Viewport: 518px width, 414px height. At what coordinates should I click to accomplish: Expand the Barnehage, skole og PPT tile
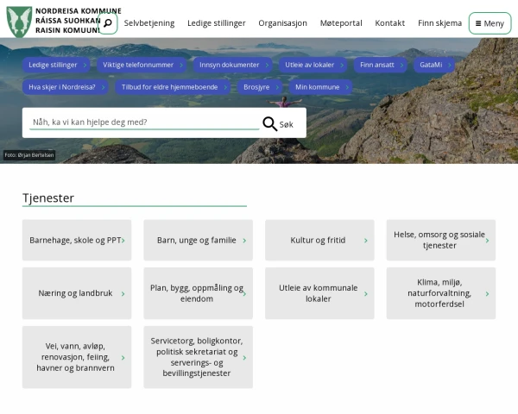click(77, 241)
